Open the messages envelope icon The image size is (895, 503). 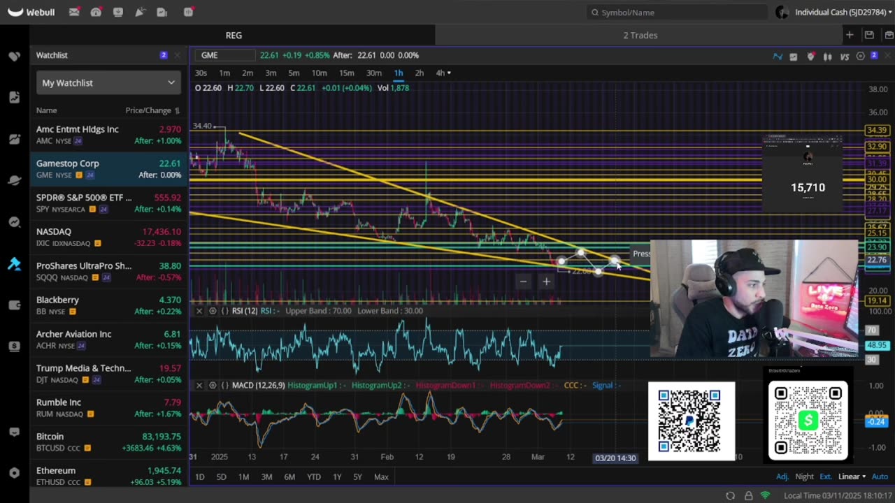pyautogui.click(x=74, y=12)
